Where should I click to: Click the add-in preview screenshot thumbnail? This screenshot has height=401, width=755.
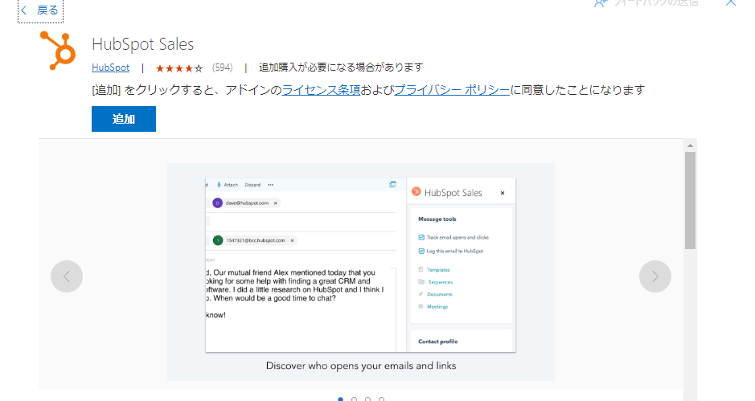361,272
